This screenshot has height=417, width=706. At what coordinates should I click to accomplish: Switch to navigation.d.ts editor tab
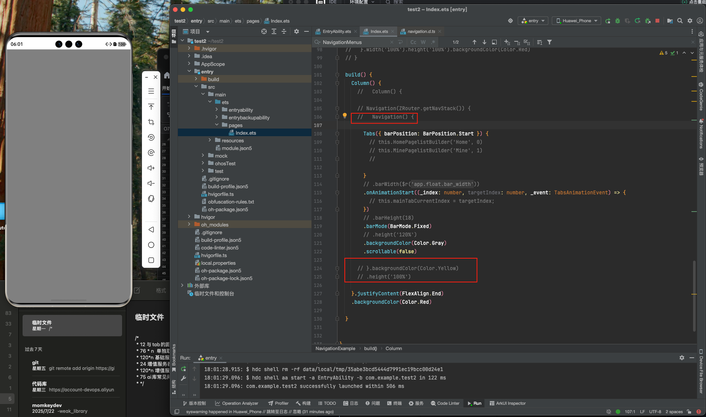(421, 31)
